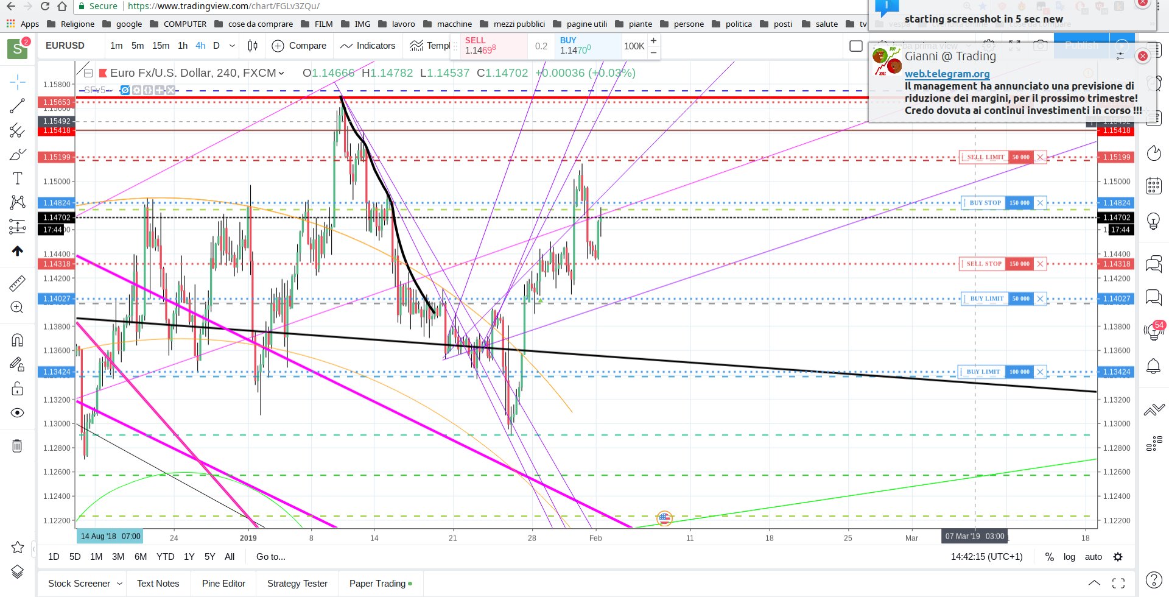Open the patterns tool

pos(18,202)
